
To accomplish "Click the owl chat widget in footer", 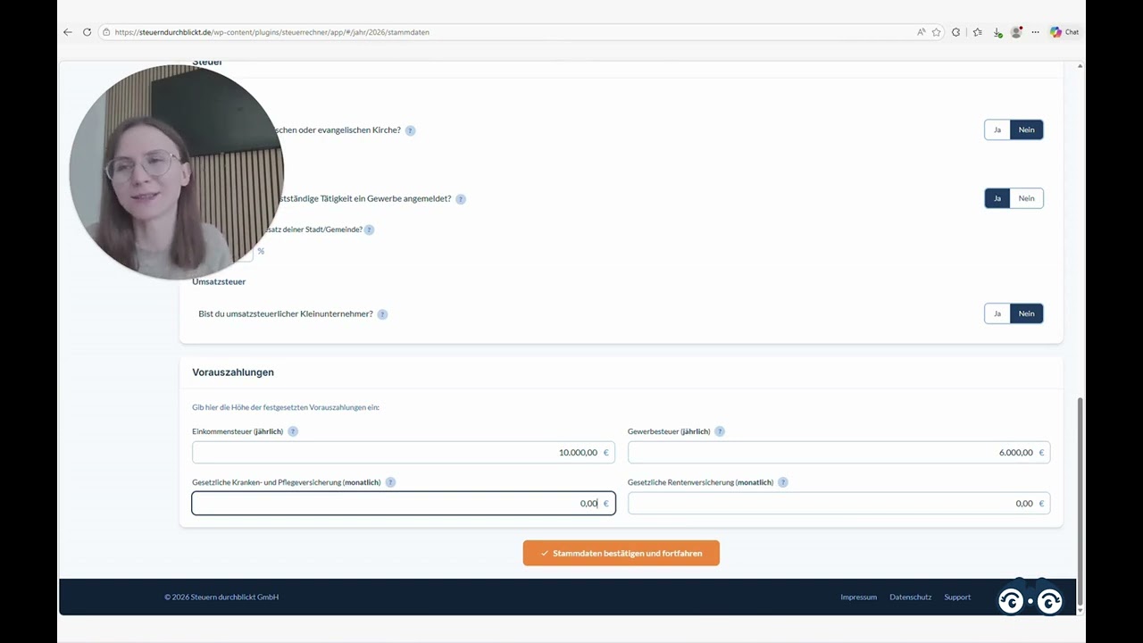I will [1030, 599].
